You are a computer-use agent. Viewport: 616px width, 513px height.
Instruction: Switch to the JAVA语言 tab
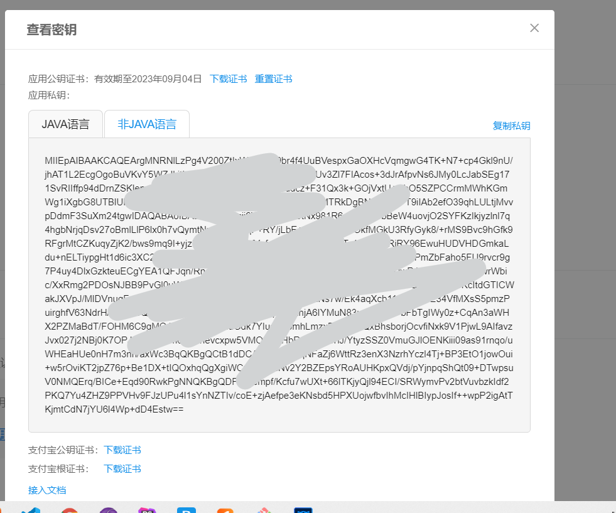65,124
